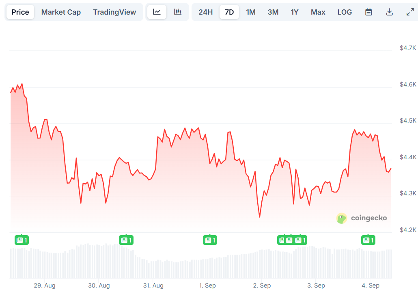Set time range to Max
Viewport: 418px width, 290px height.
tap(318, 12)
